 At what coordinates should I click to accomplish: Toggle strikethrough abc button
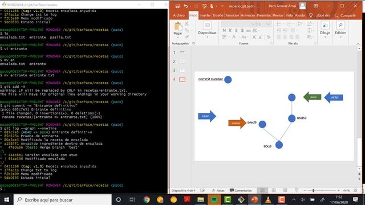click(249, 30)
